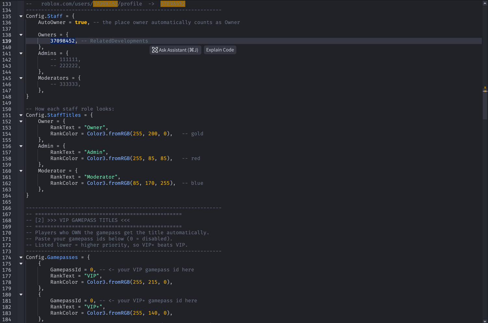Click line number 174 in the gutter

tap(7, 257)
